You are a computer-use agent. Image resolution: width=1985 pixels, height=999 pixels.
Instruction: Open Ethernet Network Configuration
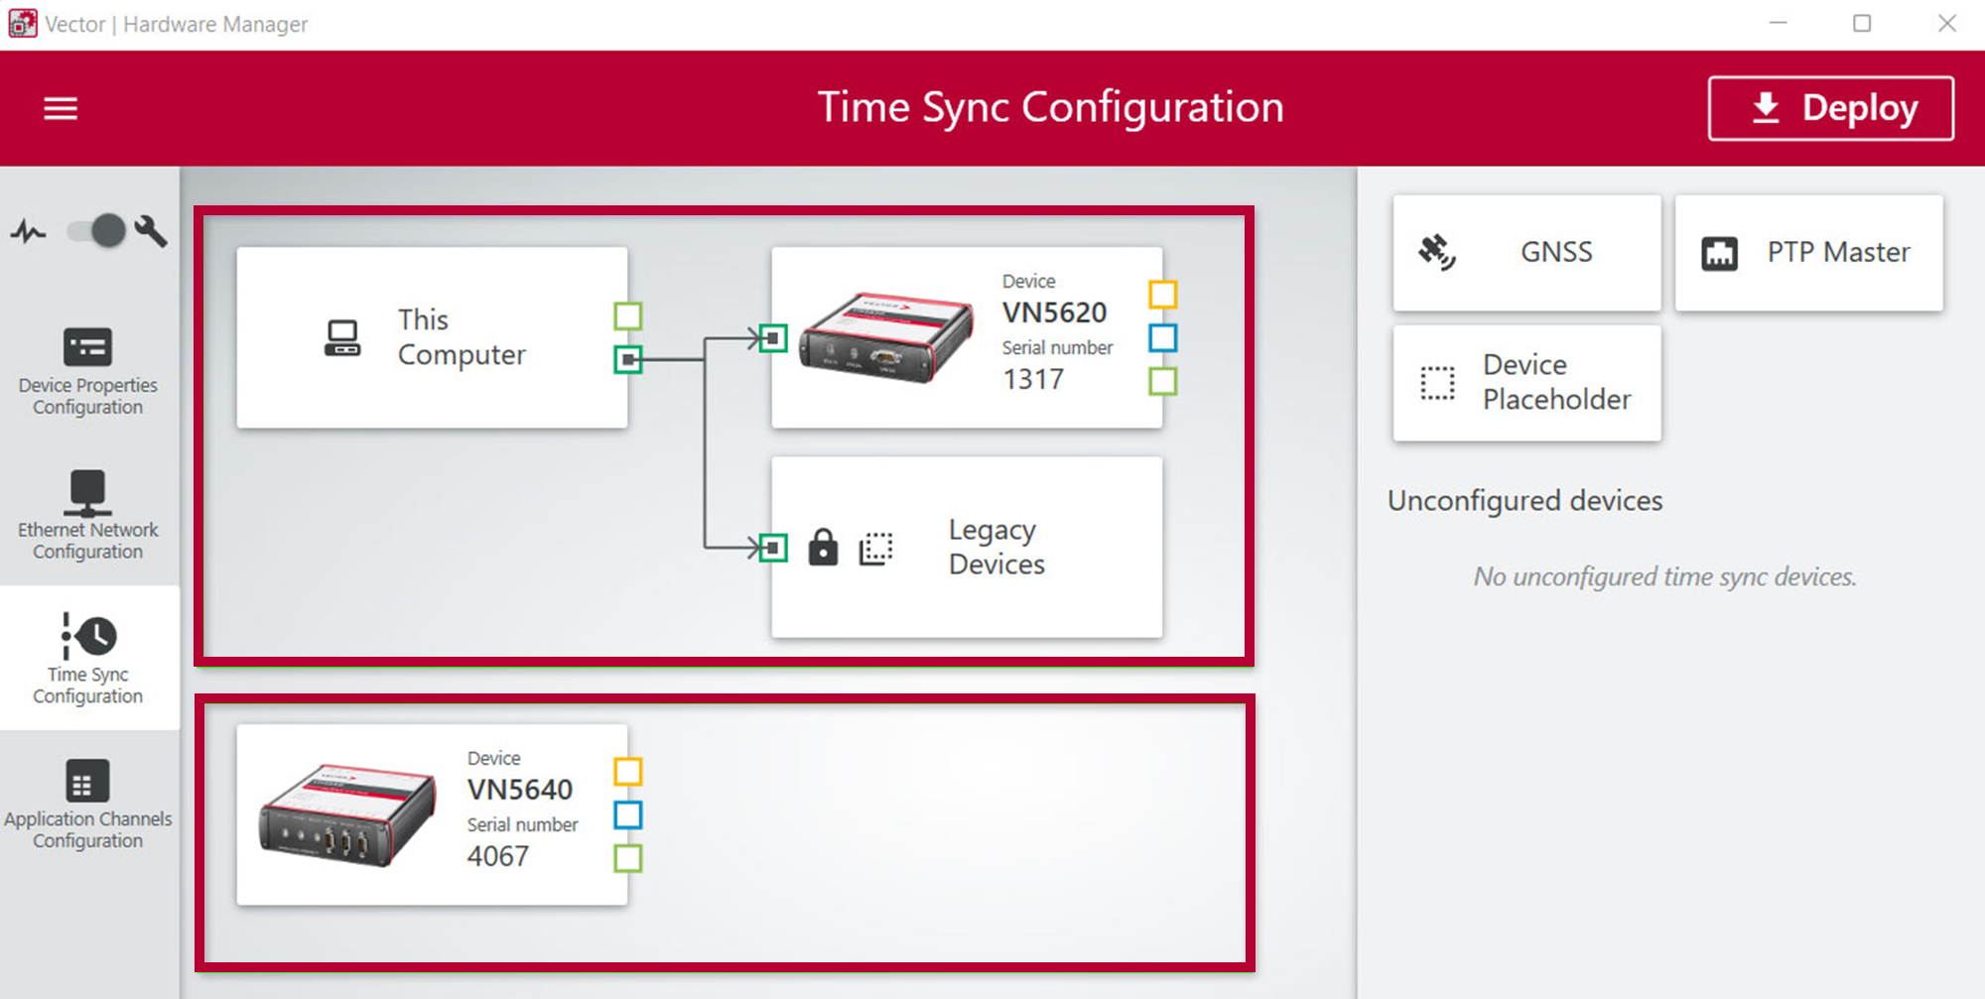click(88, 516)
